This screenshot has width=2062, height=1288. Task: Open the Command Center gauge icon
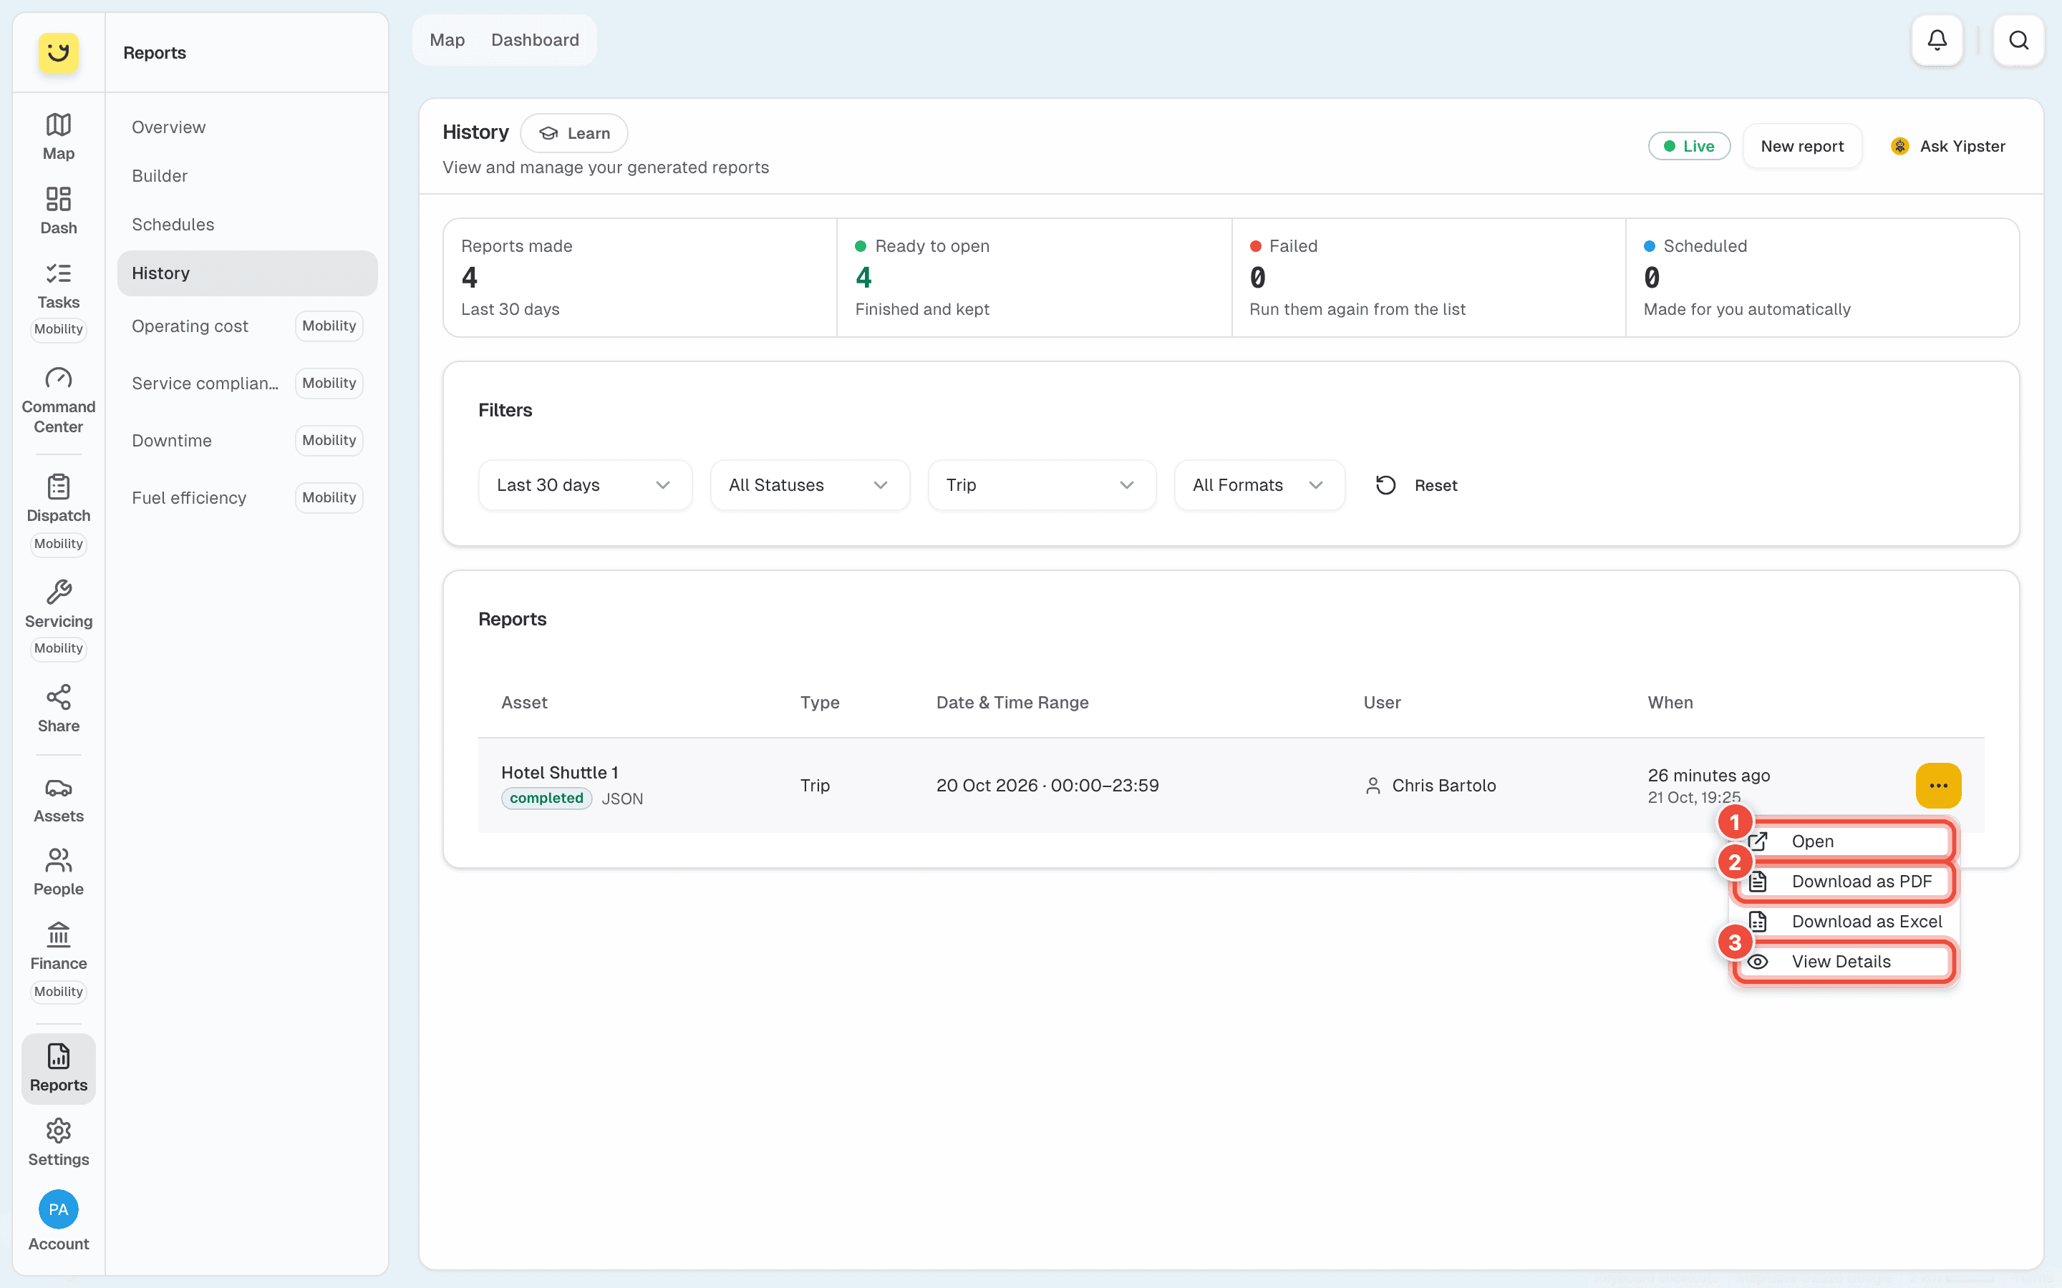click(x=58, y=399)
